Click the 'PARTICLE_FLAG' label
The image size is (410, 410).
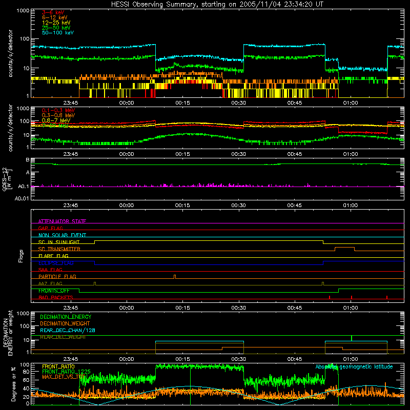[x=57, y=276]
